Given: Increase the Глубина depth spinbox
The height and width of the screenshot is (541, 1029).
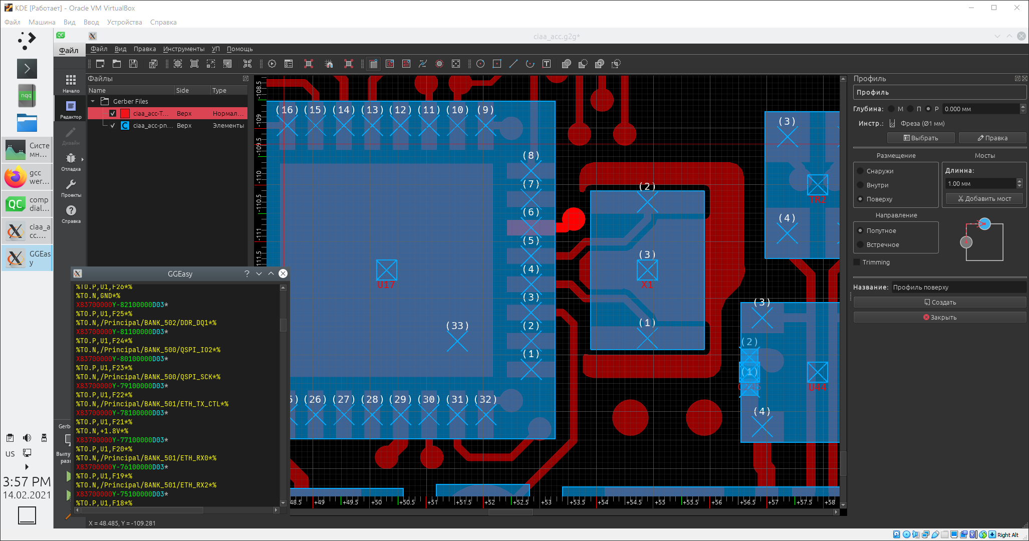Looking at the screenshot, I should [1022, 106].
